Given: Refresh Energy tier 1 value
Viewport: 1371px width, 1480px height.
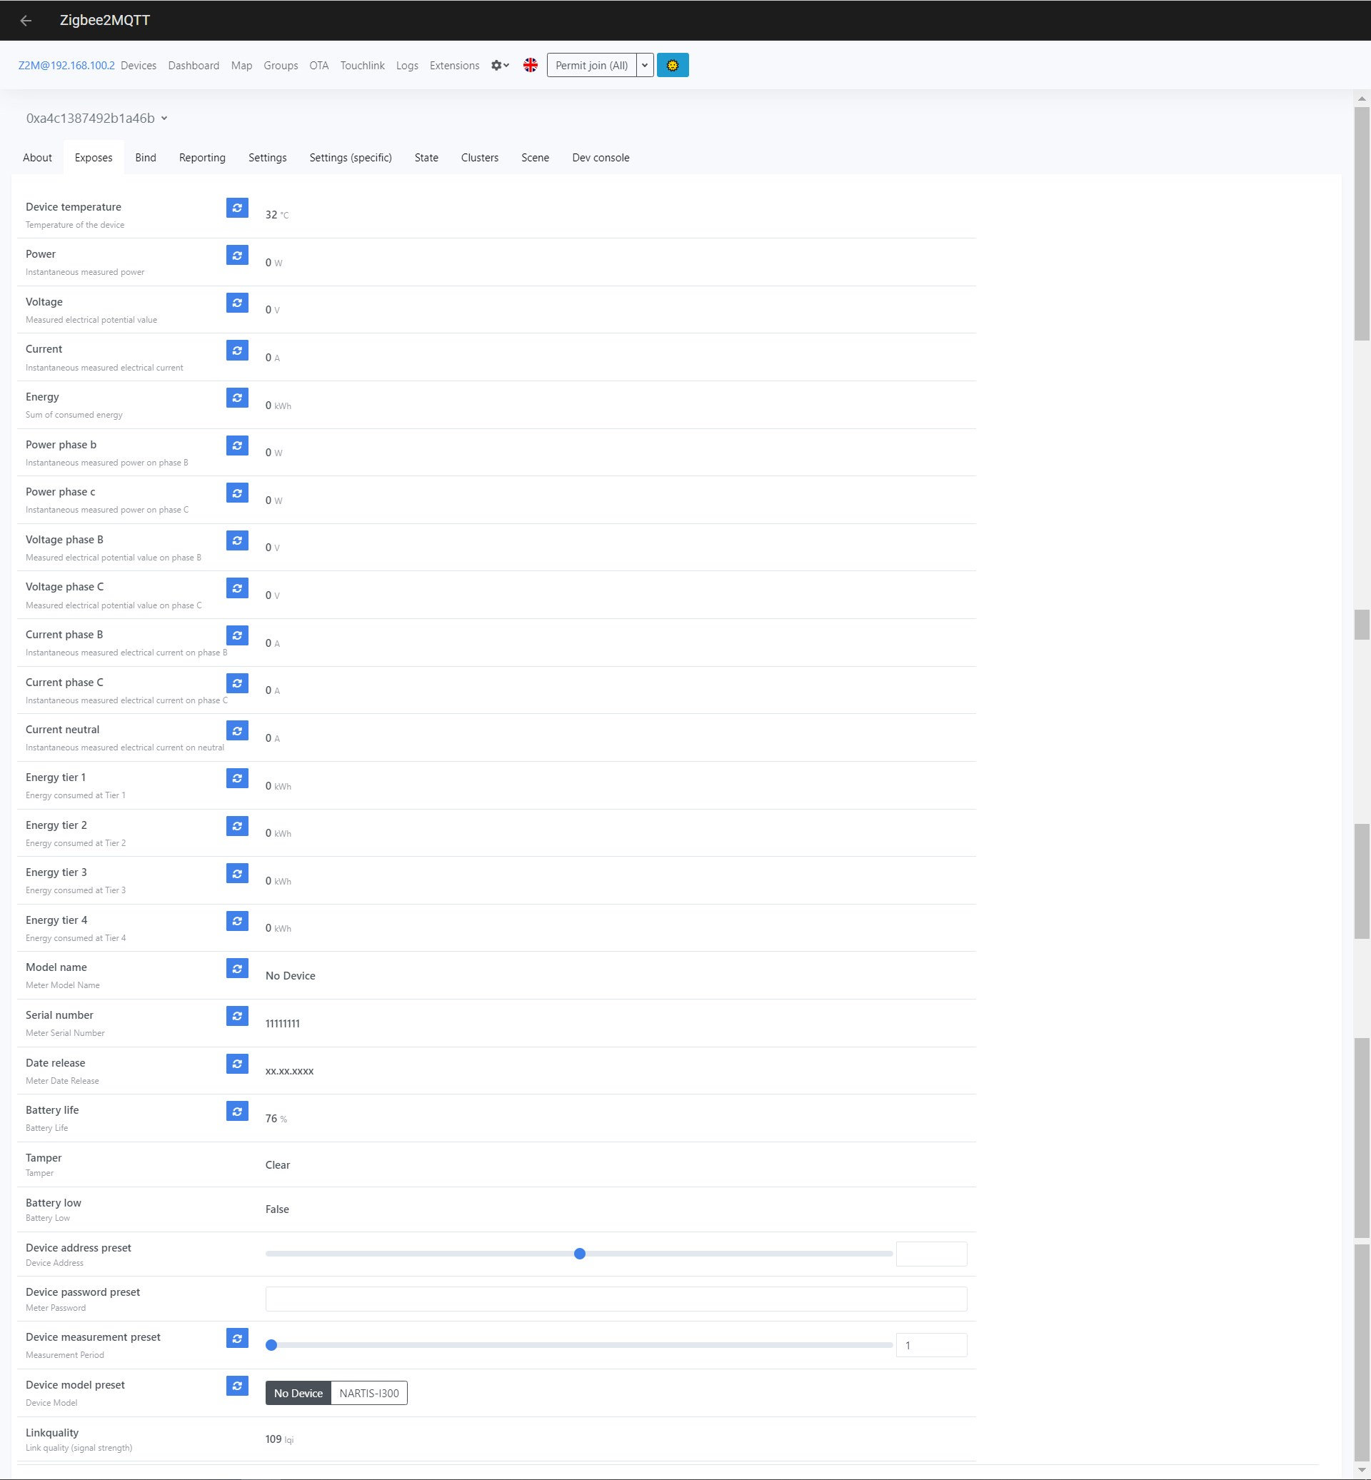Looking at the screenshot, I should [x=237, y=778].
